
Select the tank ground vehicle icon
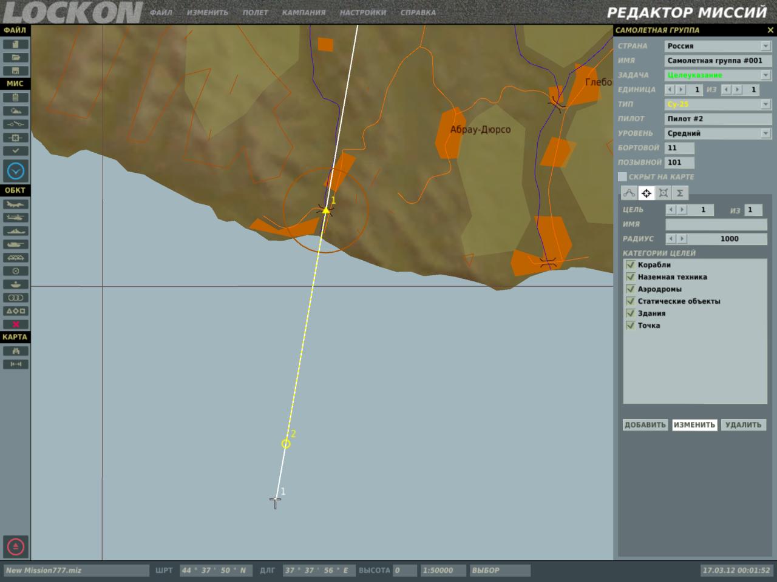tap(15, 244)
